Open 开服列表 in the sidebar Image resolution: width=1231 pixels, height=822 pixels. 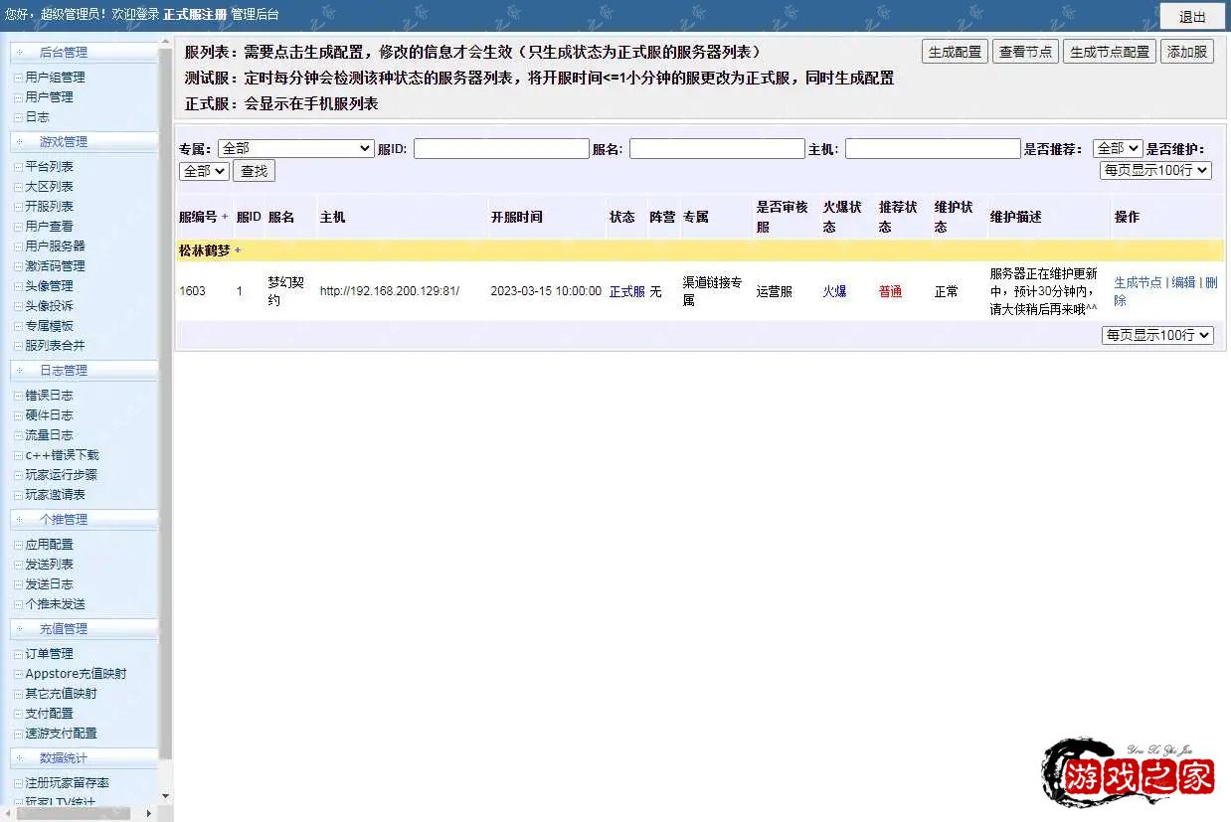coord(49,207)
